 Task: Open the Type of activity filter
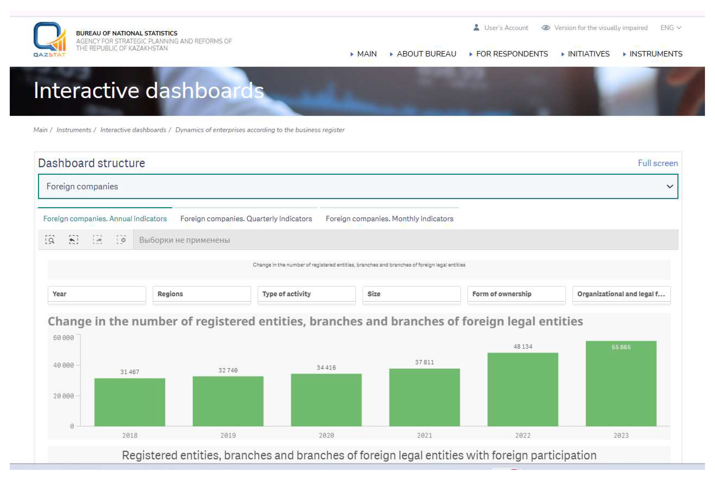(x=306, y=294)
